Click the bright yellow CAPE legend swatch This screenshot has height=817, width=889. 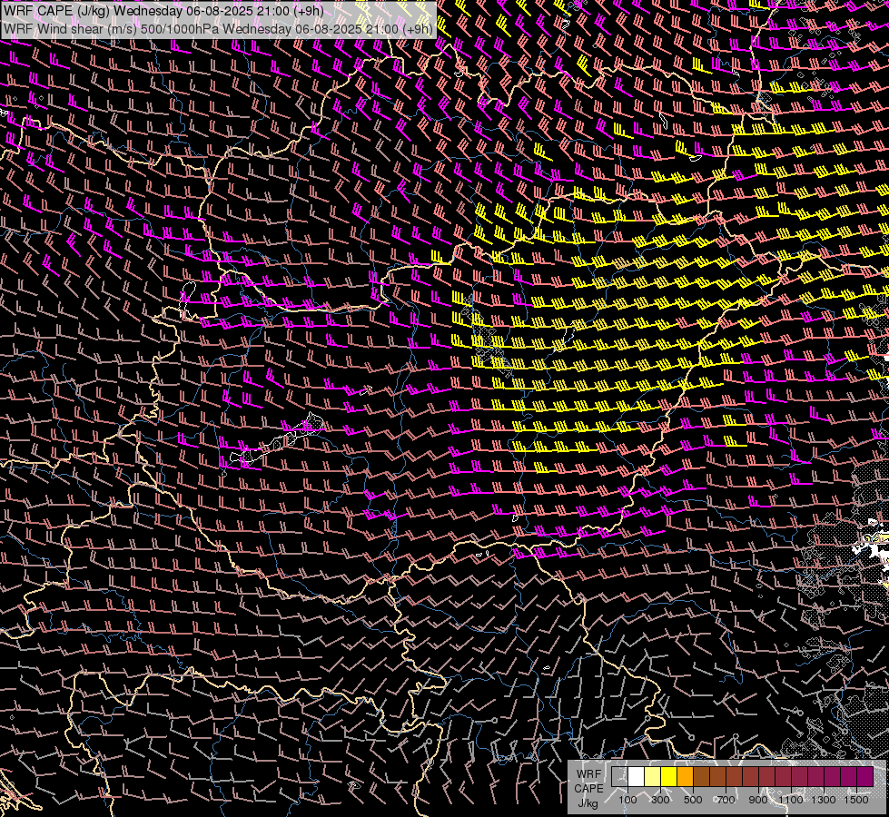[669, 777]
